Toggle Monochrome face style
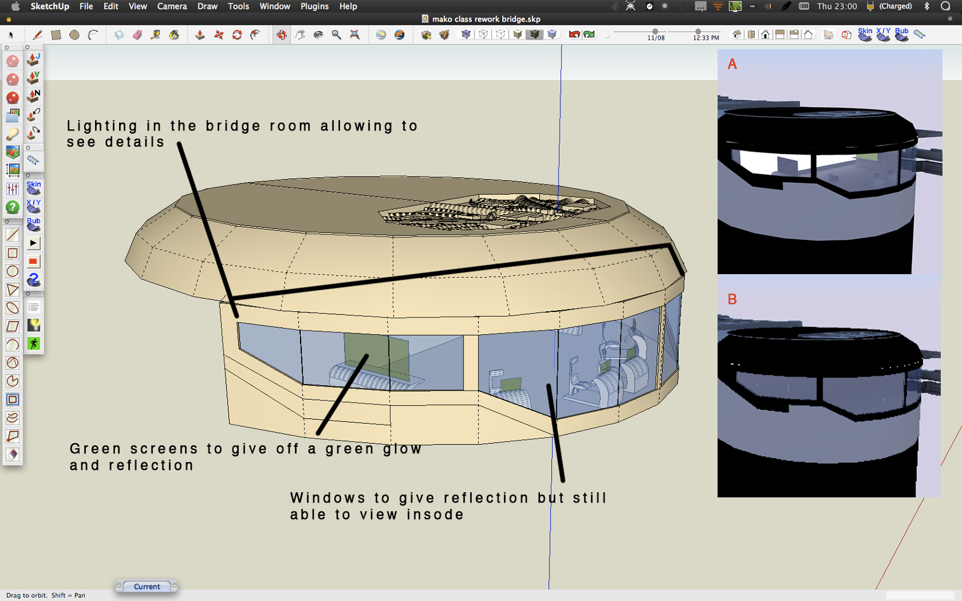 (552, 35)
